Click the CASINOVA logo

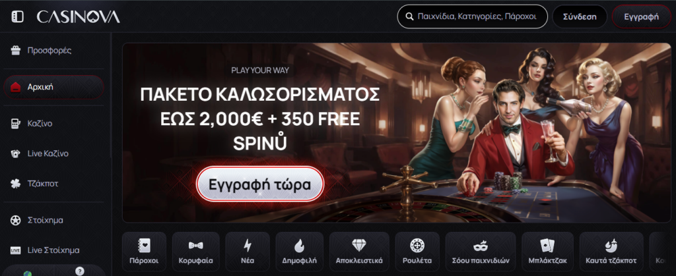click(78, 16)
